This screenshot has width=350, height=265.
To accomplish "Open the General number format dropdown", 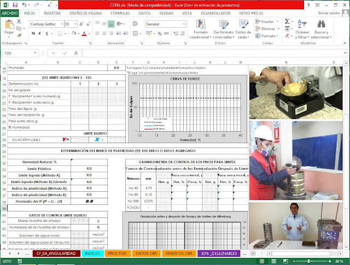I will (184, 24).
